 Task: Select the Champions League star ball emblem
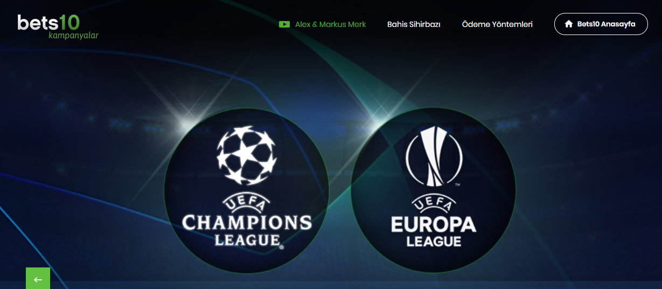pos(247,154)
